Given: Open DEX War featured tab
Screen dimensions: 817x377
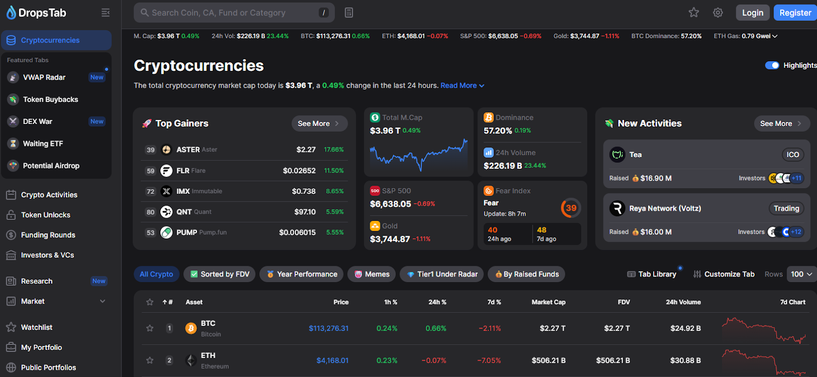Looking at the screenshot, I should click(56, 121).
